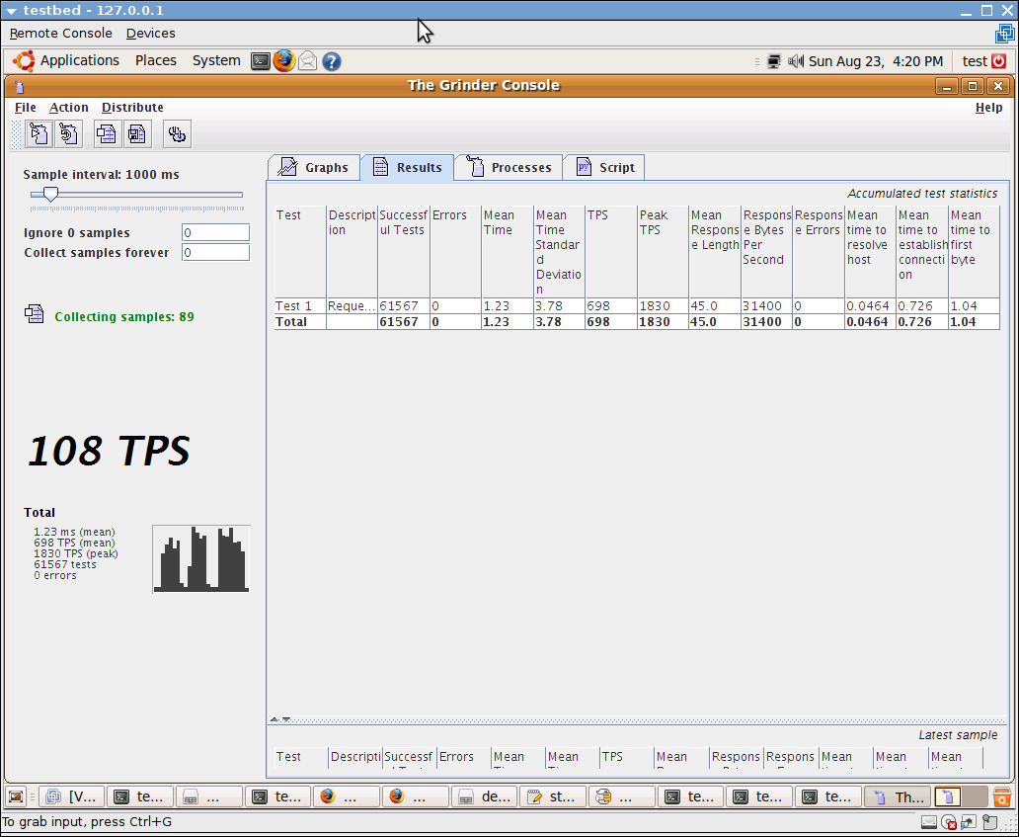Click the up arrow on the results splitter
The image size is (1019, 837).
pos(274,719)
